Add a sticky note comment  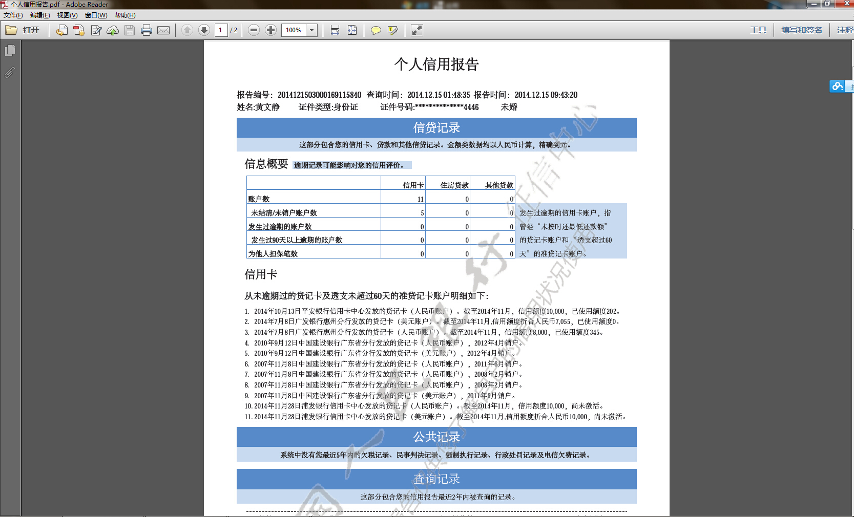click(x=376, y=30)
